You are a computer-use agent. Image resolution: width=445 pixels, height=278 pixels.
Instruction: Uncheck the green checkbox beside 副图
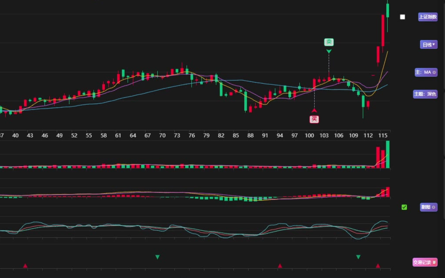[404, 207]
